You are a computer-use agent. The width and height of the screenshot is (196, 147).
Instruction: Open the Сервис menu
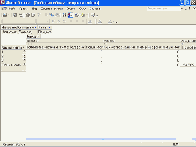tap(71, 9)
